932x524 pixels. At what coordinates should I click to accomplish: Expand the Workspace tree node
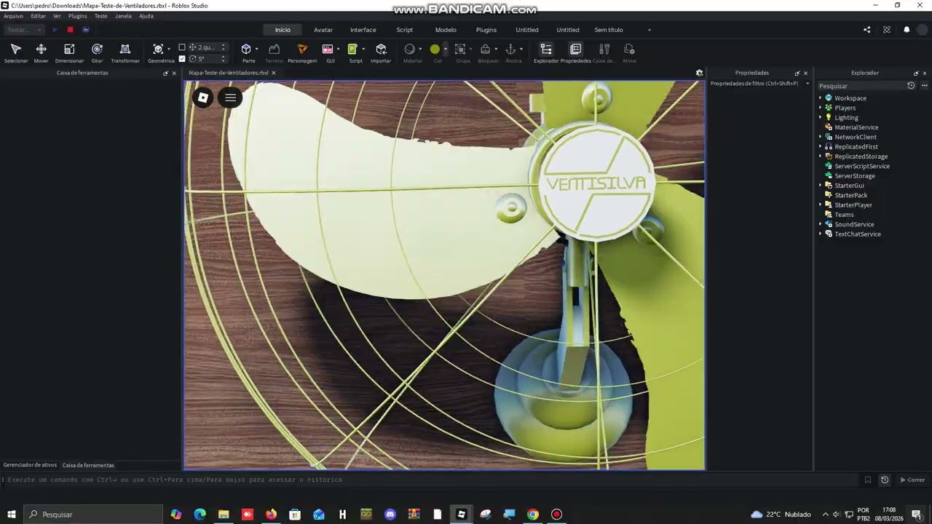[820, 98]
